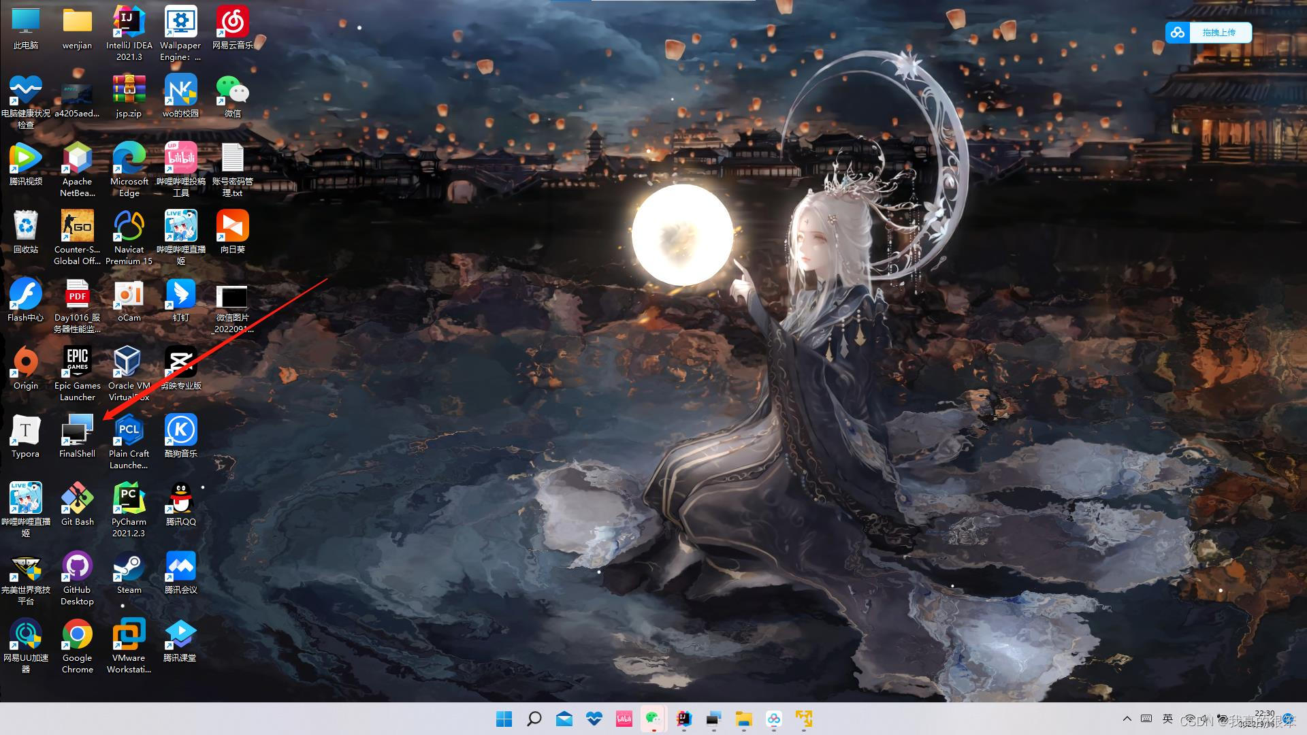Select the Wallpaper Engine desktop shortcut

click(x=180, y=34)
